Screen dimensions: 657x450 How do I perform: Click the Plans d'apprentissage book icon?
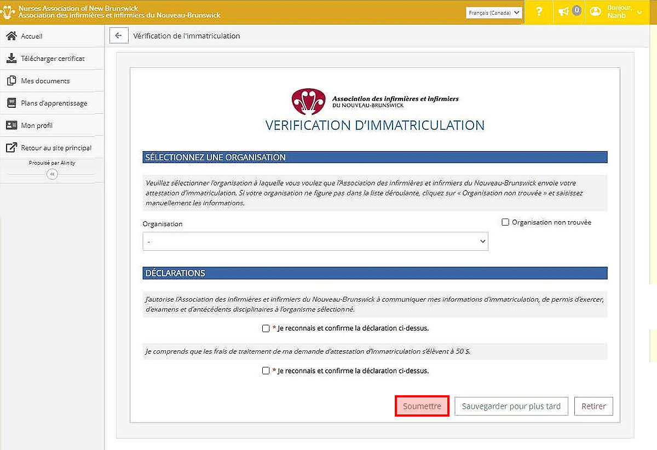point(11,103)
